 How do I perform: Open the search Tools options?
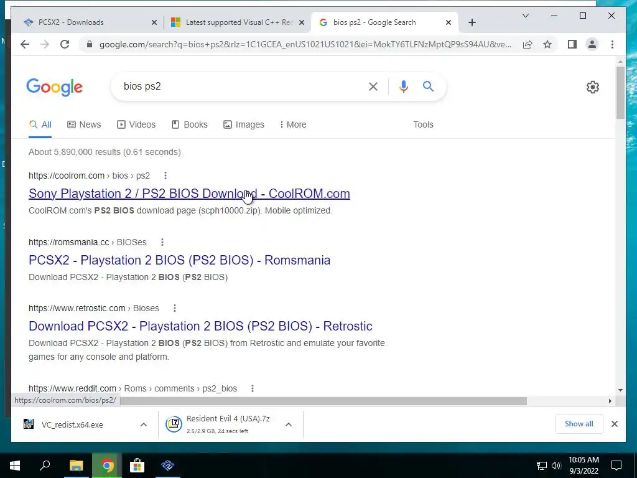423,124
